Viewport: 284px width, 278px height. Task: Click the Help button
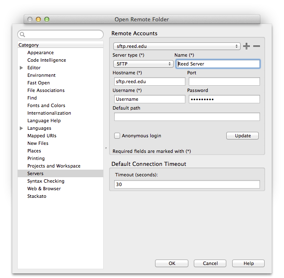(249, 263)
